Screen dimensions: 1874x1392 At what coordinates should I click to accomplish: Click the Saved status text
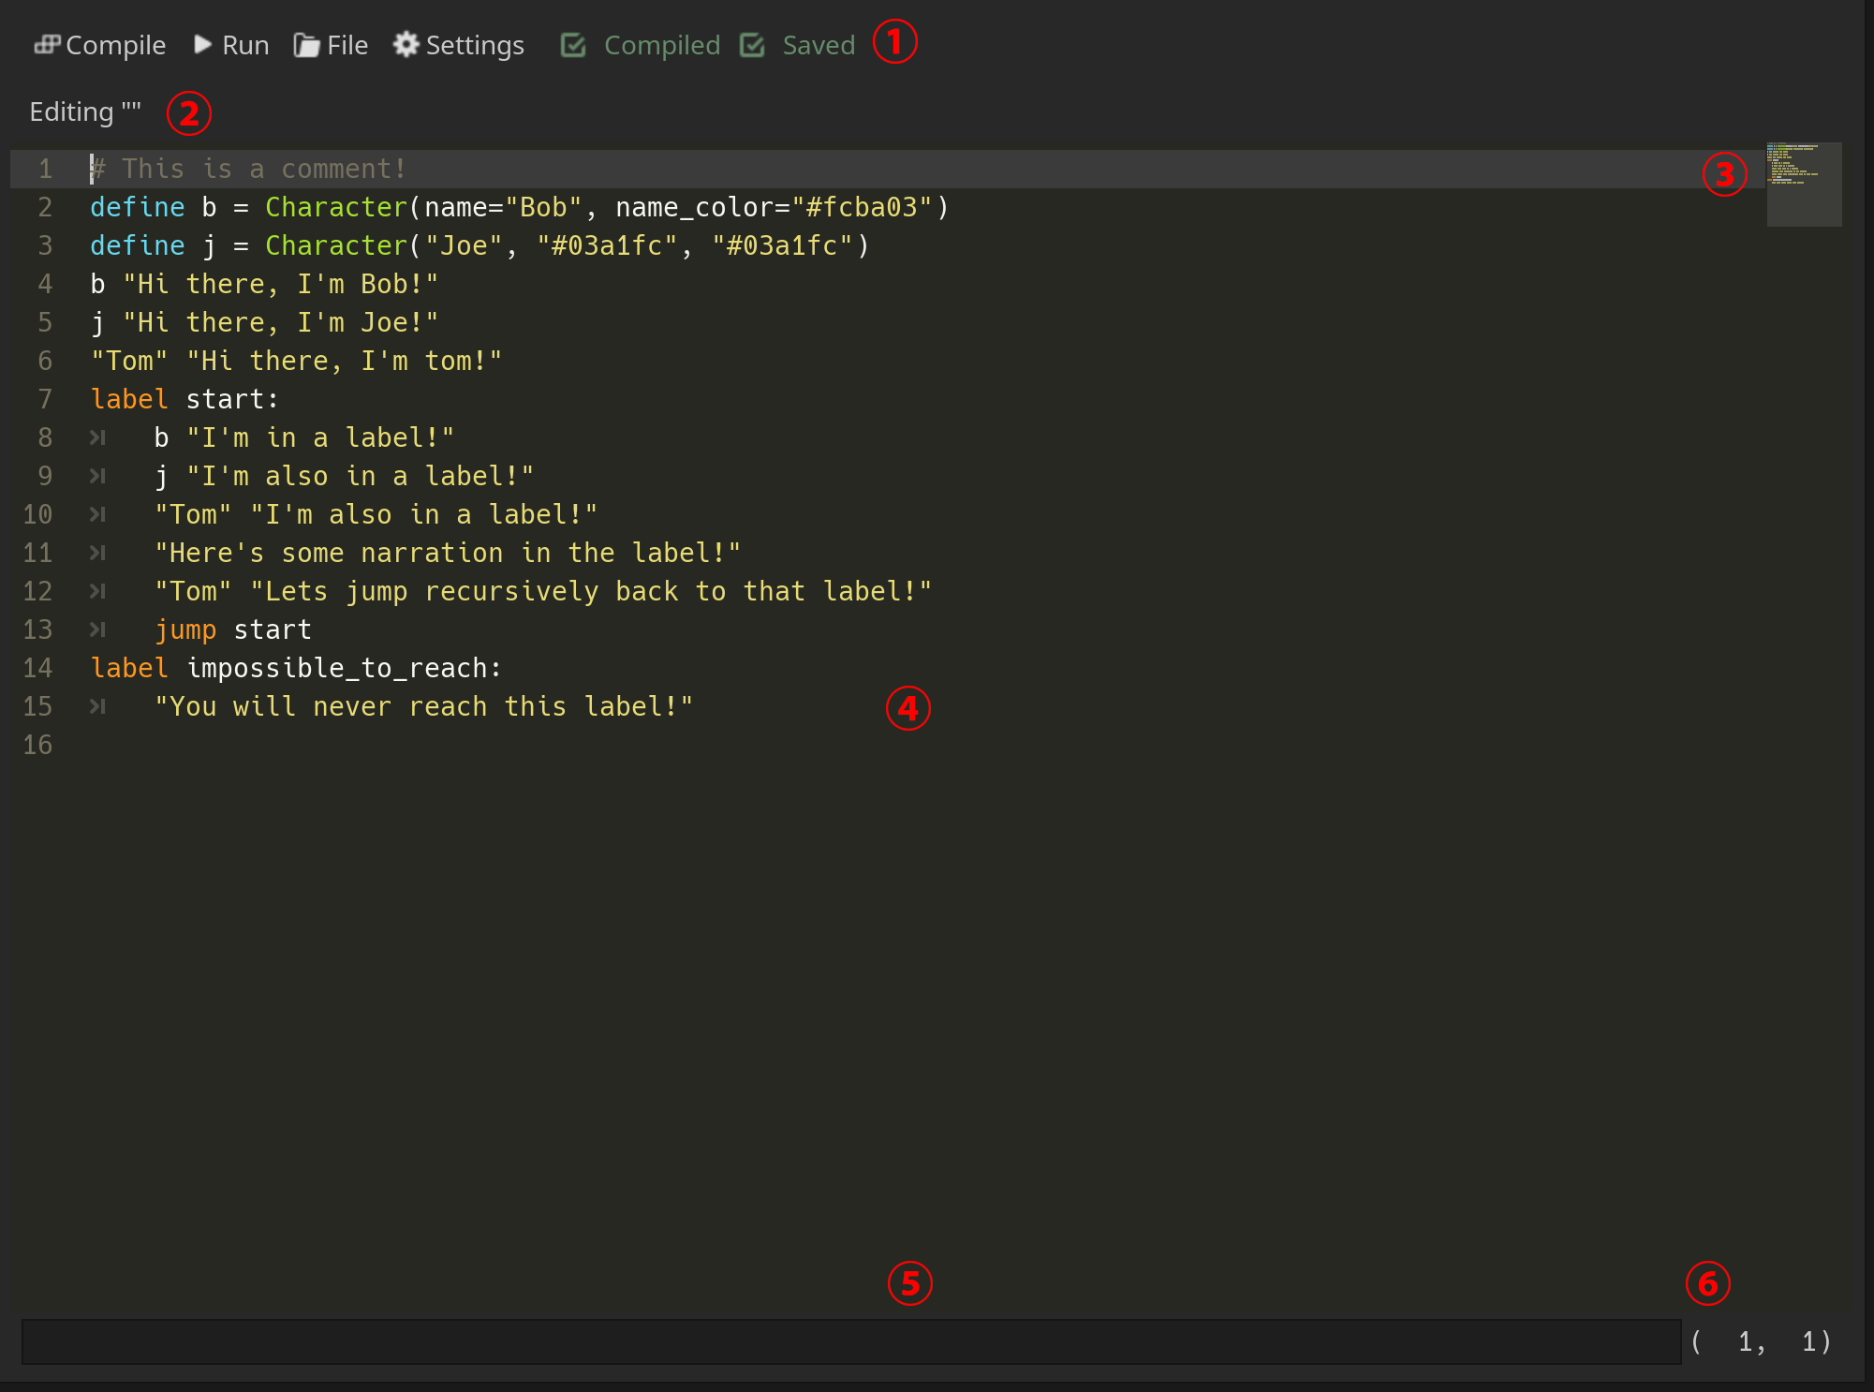819,45
